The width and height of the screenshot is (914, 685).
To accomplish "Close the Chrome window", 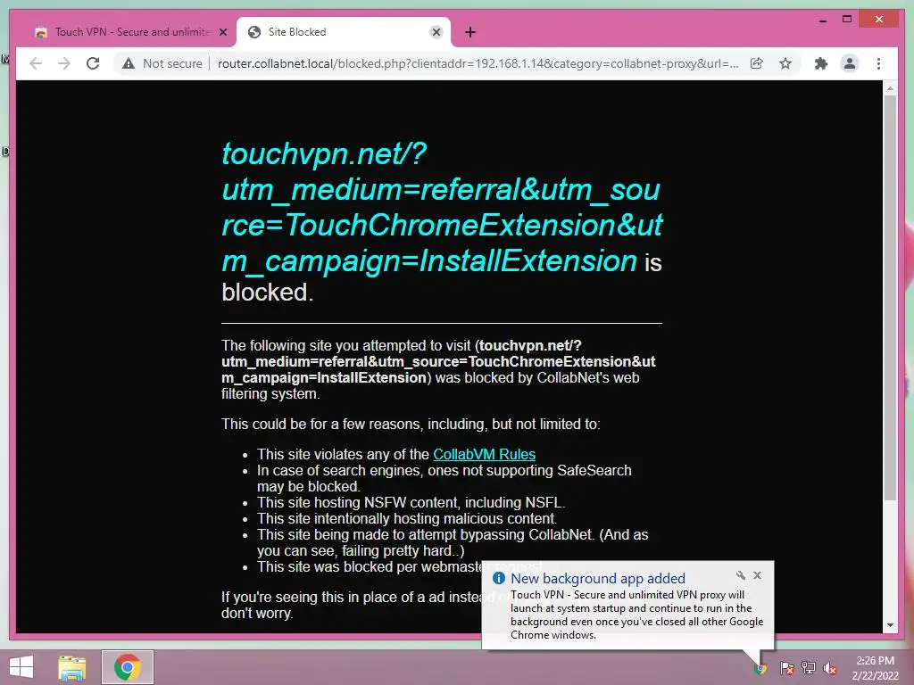I will [879, 20].
